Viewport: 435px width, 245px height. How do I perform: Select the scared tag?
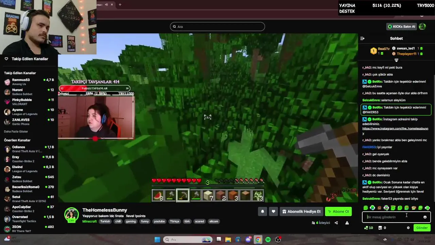199,221
